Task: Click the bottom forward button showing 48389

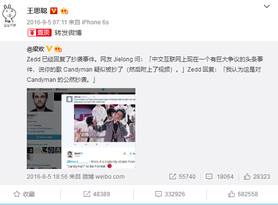Action: click(97, 194)
